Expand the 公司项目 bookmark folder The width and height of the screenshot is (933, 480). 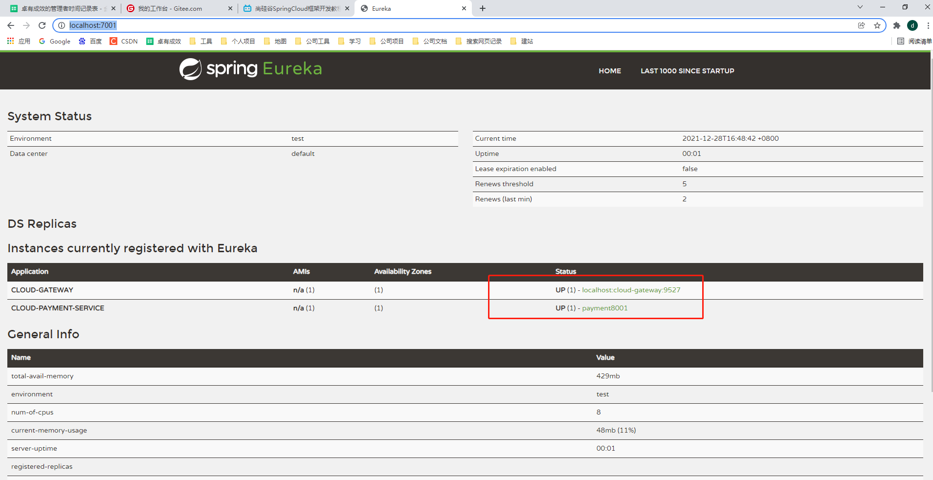(x=387, y=41)
